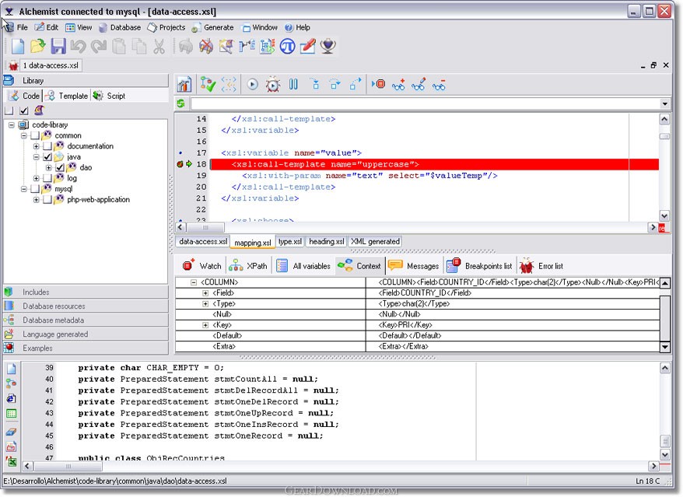Click the step over debug icon

[335, 84]
